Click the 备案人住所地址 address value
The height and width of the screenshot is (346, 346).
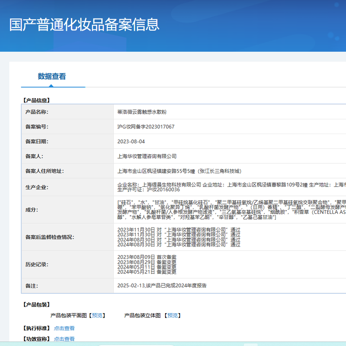(x=179, y=171)
